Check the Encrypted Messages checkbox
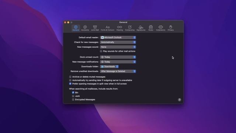The image size is (236, 133). point(73,99)
